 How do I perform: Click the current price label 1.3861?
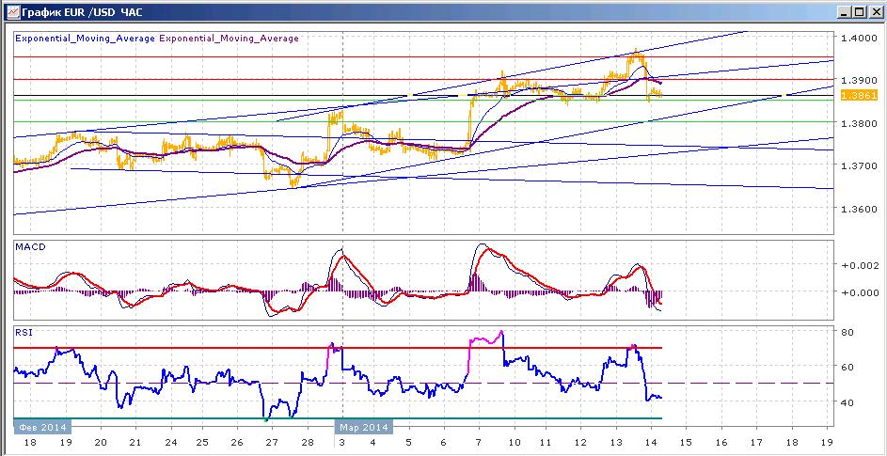[860, 96]
